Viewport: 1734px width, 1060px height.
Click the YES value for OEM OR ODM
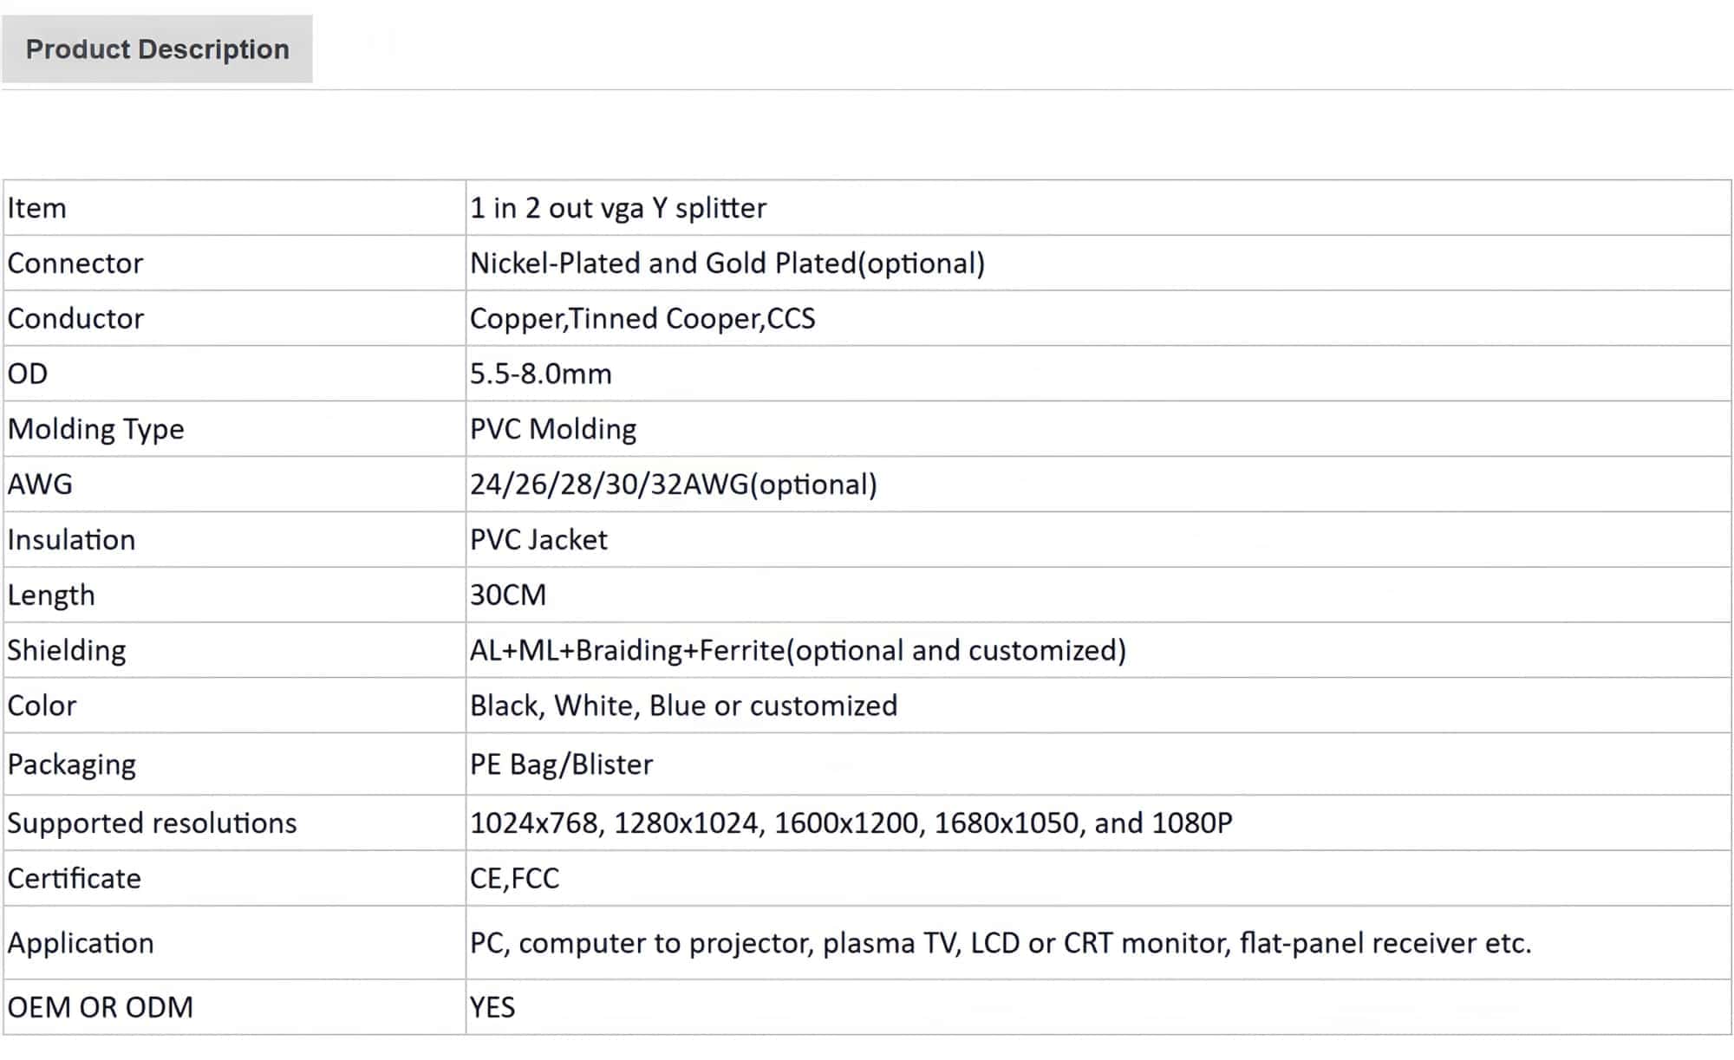[492, 1007]
